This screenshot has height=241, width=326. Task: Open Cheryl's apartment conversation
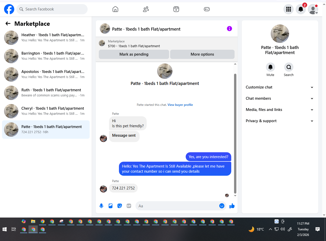[46, 111]
